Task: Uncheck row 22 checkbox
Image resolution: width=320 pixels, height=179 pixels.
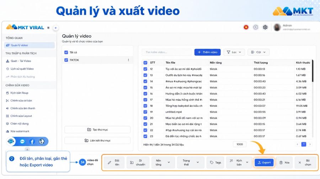Action: click(145, 130)
